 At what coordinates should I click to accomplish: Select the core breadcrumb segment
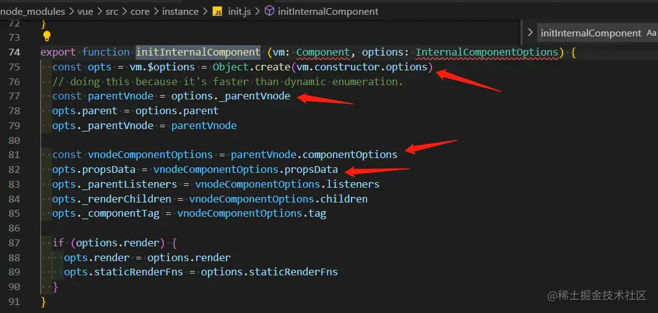click(x=140, y=12)
